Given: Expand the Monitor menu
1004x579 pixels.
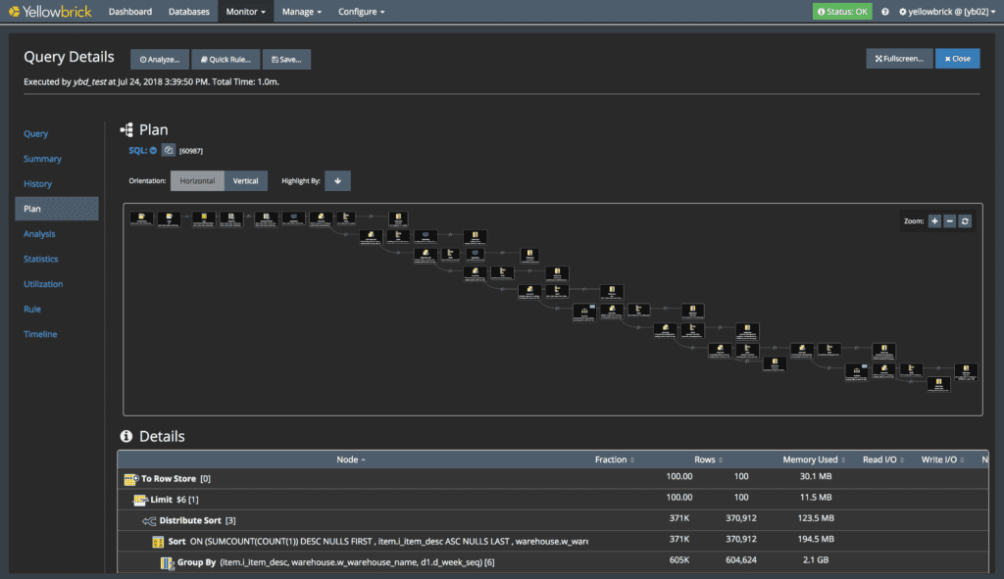Looking at the screenshot, I should (245, 12).
